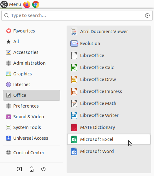Focus the Type to search field

[x=77, y=15]
